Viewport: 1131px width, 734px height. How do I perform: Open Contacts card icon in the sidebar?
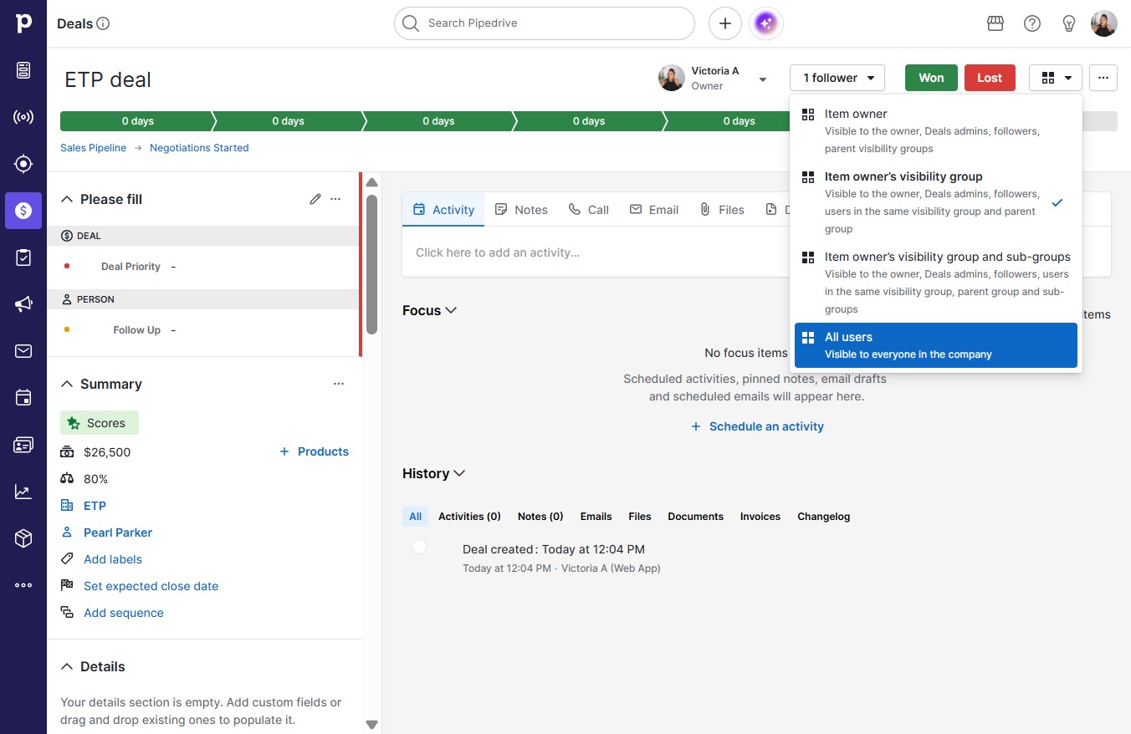23,445
